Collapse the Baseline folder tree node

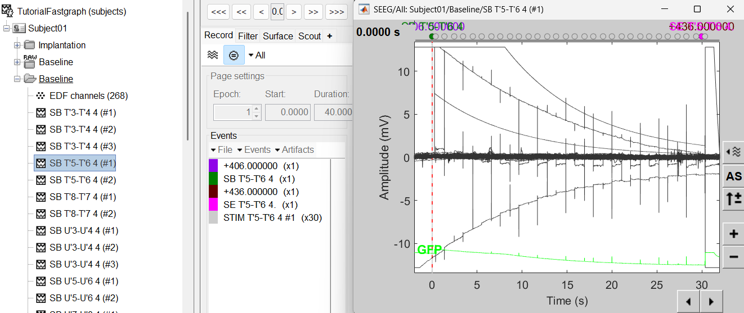pyautogui.click(x=17, y=79)
